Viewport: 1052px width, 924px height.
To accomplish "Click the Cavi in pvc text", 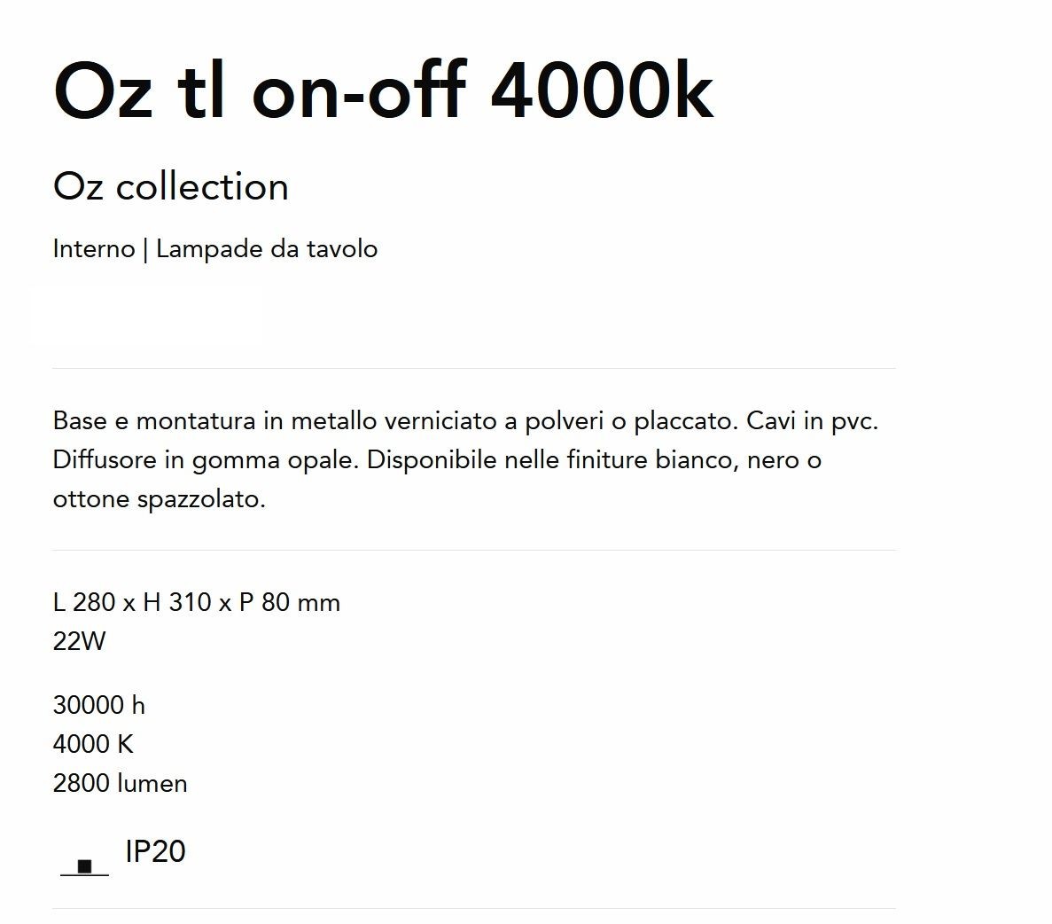I will pos(813,422).
